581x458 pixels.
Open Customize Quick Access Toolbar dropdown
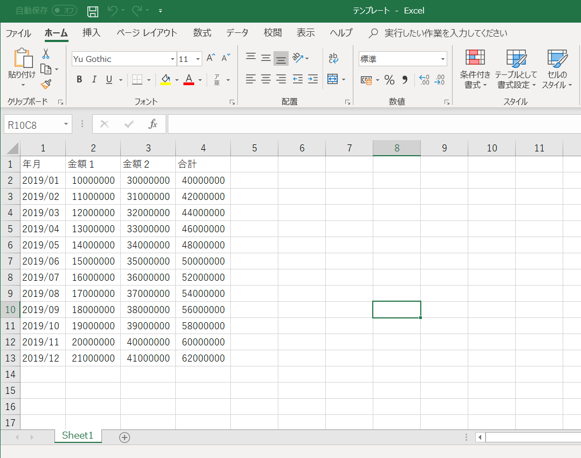(x=160, y=11)
